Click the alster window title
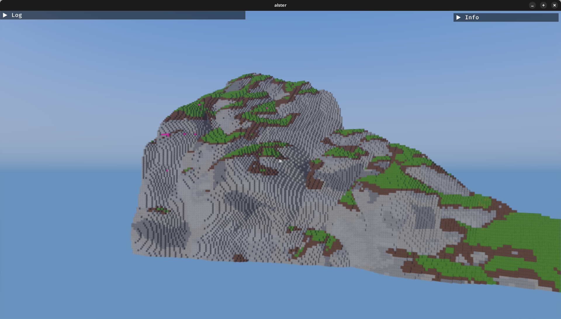Viewport: 561px width, 319px height. pyautogui.click(x=280, y=5)
